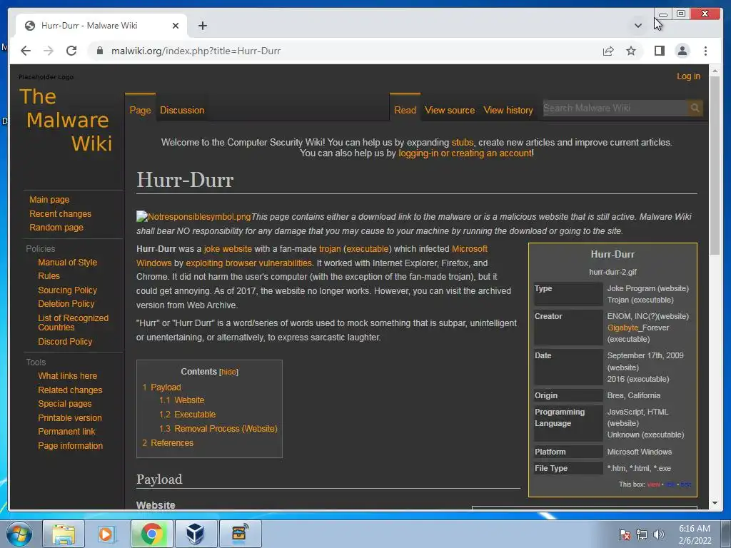Open the Rules policy link
Viewport: 731px width, 548px height.
click(x=49, y=276)
